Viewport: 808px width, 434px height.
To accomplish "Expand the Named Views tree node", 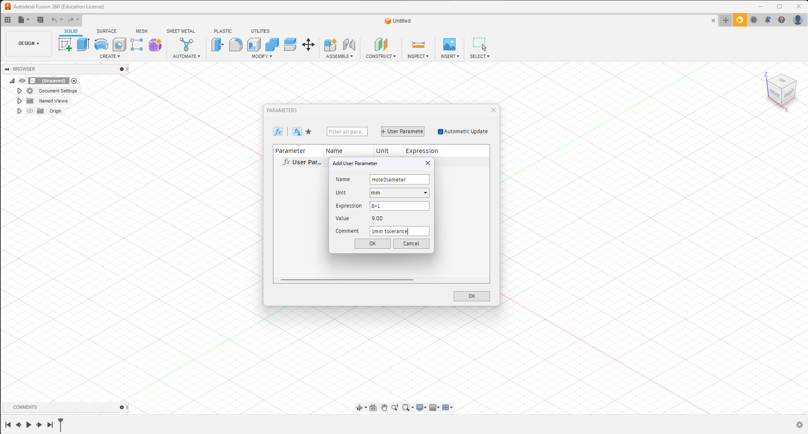I will pos(19,101).
